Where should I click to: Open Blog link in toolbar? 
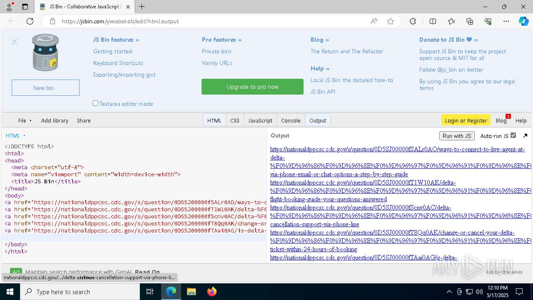coord(501,120)
